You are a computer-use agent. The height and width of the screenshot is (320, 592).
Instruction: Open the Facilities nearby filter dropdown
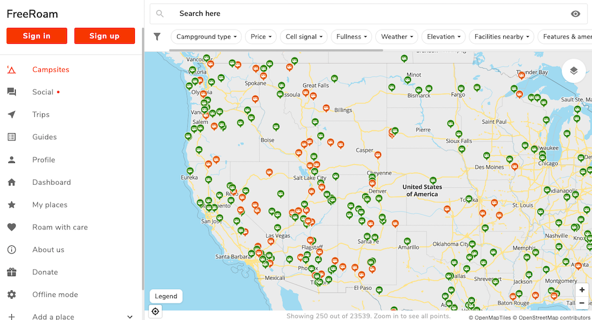[501, 37]
